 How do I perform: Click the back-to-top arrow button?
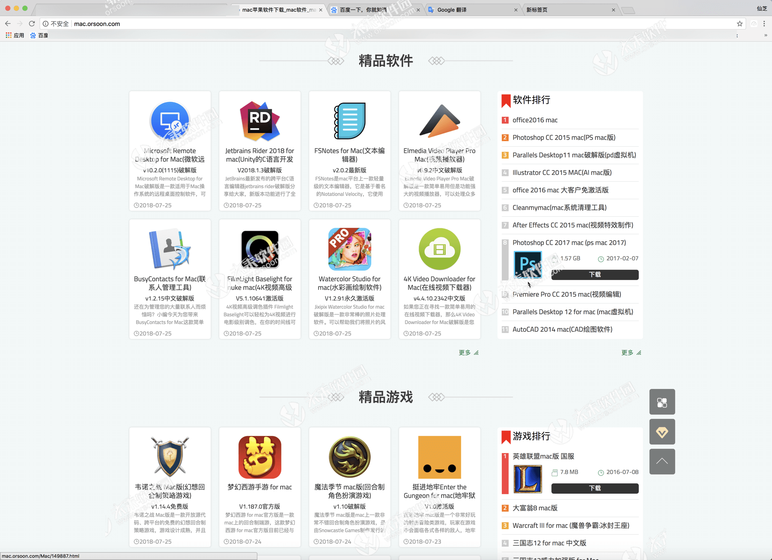point(662,462)
